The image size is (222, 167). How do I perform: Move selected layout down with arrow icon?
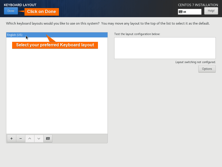39,138
